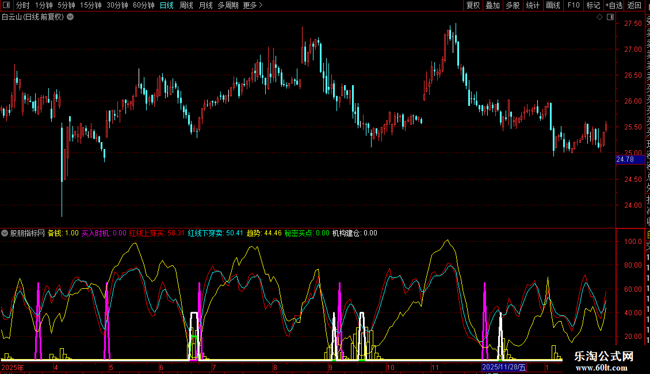Select 15分钟 timeframe

coord(91,5)
